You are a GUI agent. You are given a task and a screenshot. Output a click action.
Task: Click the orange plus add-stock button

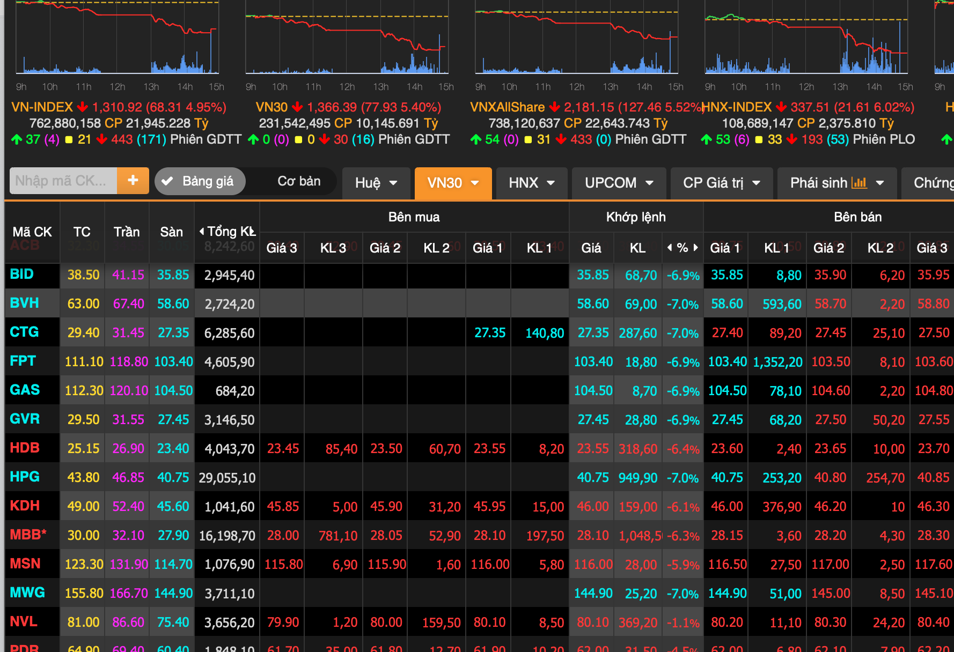133,181
